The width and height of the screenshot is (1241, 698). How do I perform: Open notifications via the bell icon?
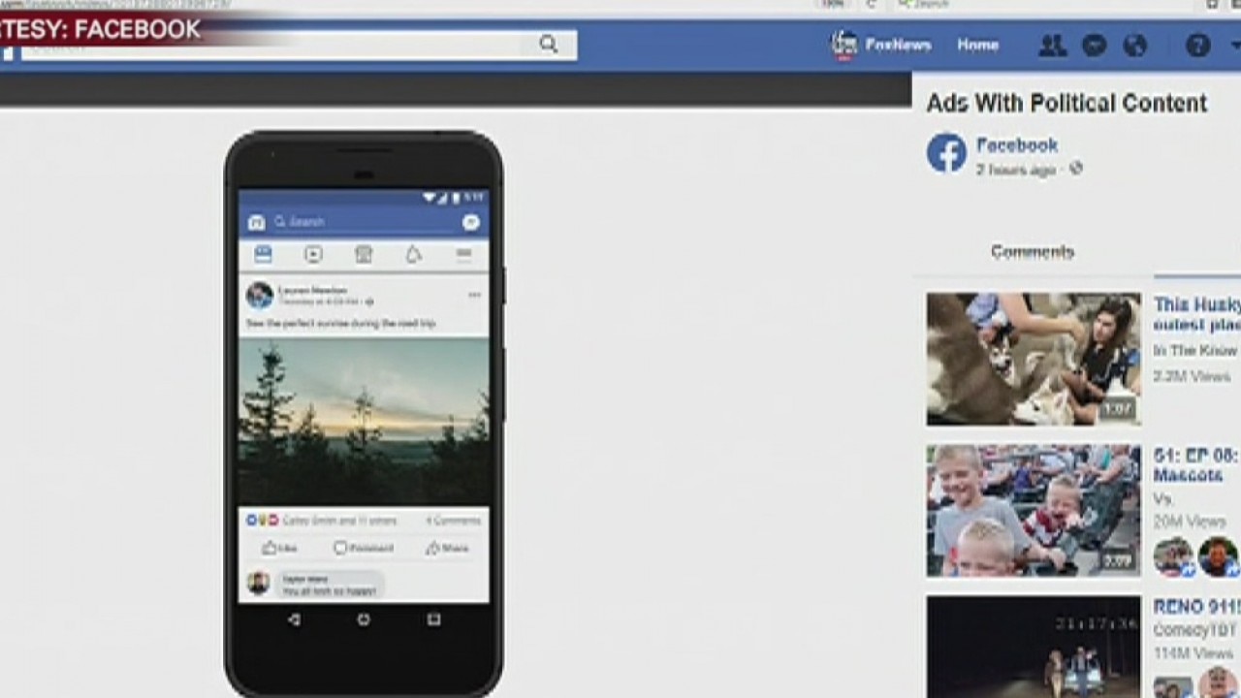(x=413, y=254)
